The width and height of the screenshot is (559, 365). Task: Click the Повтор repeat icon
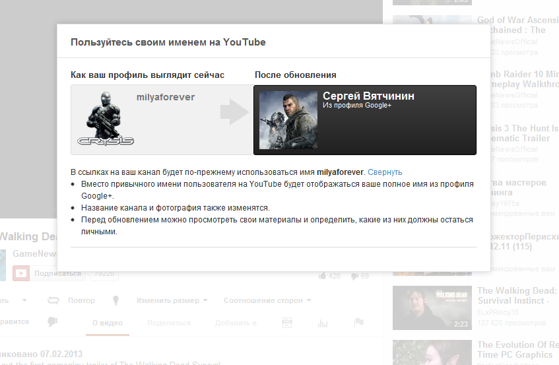[x=53, y=300]
